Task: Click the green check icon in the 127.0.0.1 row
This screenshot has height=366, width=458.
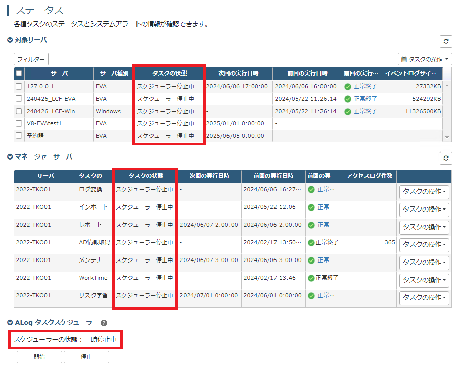Action: pos(348,87)
